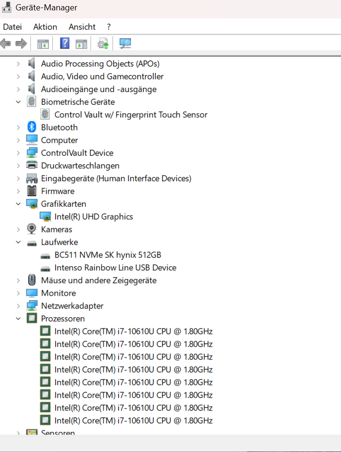Click scan for hardware changes toolbar icon

point(125,44)
